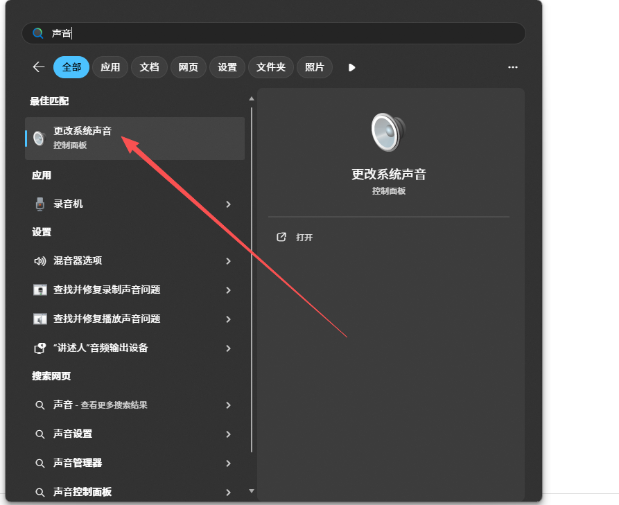Open the three-dot options menu

[513, 67]
